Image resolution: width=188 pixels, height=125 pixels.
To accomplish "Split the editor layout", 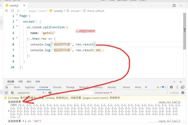I will (x=174, y=5).
